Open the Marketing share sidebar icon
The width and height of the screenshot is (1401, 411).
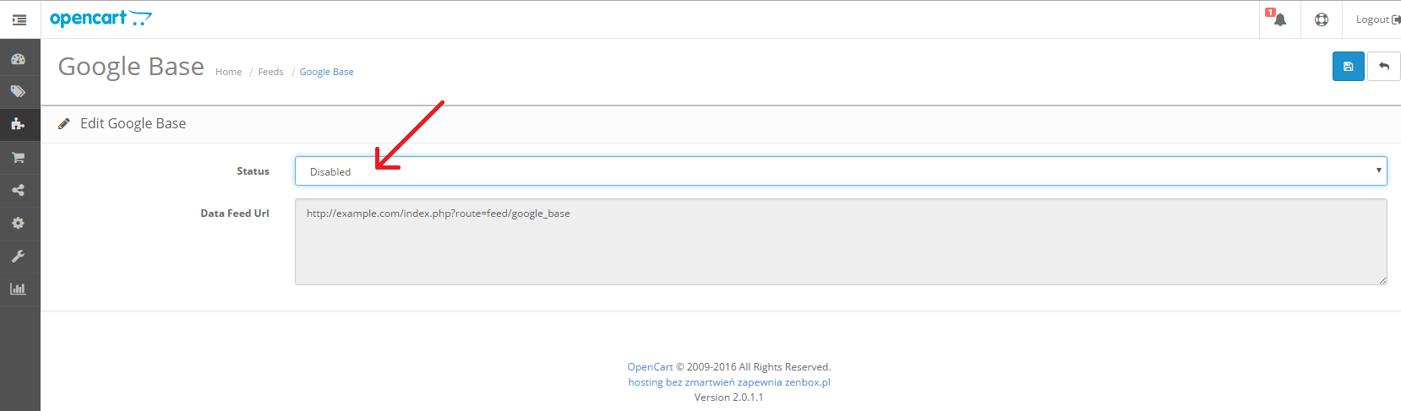click(x=18, y=190)
